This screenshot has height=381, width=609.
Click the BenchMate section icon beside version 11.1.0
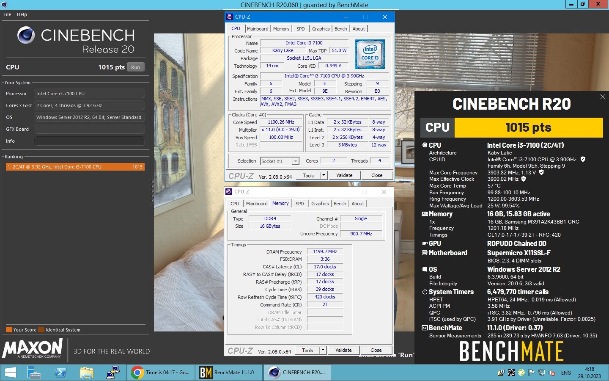(x=425, y=328)
